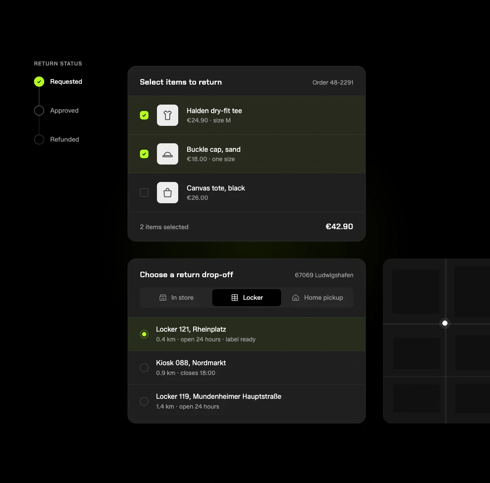Click the green Requested checkmark step icon
This screenshot has height=483, width=490.
pyautogui.click(x=39, y=82)
